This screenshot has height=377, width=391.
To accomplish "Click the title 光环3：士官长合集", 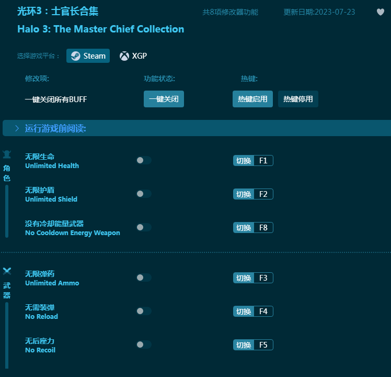I will click(x=57, y=11).
